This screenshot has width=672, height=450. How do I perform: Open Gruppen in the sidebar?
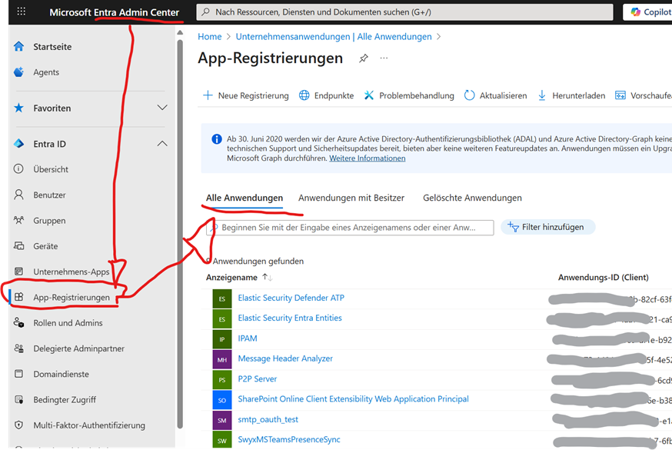coord(50,221)
